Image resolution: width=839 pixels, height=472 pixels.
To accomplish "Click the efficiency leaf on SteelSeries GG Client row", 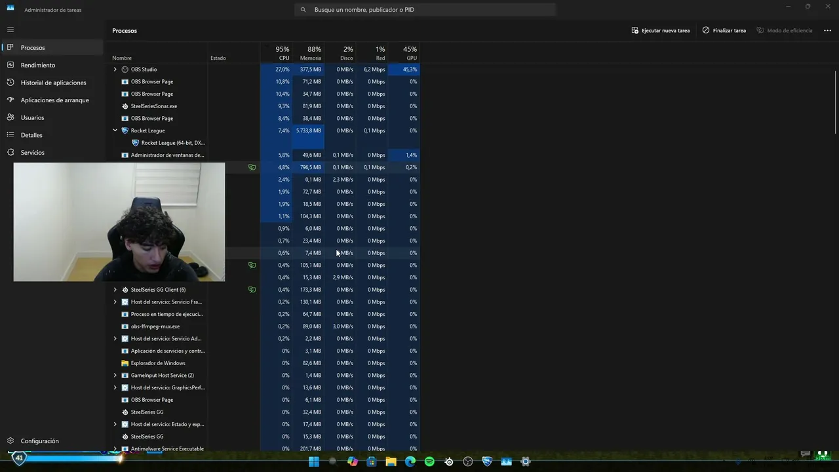I will [252, 290].
